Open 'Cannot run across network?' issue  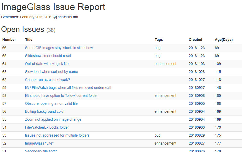(x=47, y=80)
